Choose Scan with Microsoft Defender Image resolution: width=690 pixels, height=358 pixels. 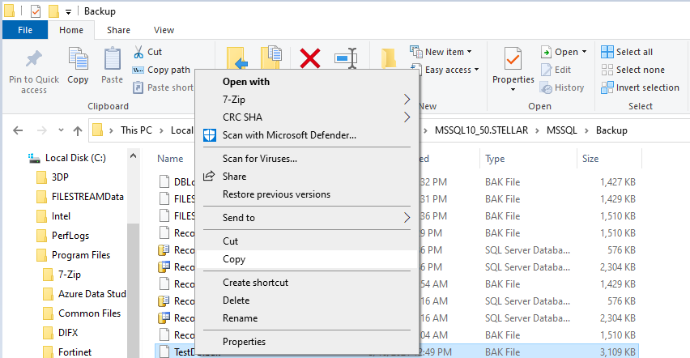pos(288,134)
